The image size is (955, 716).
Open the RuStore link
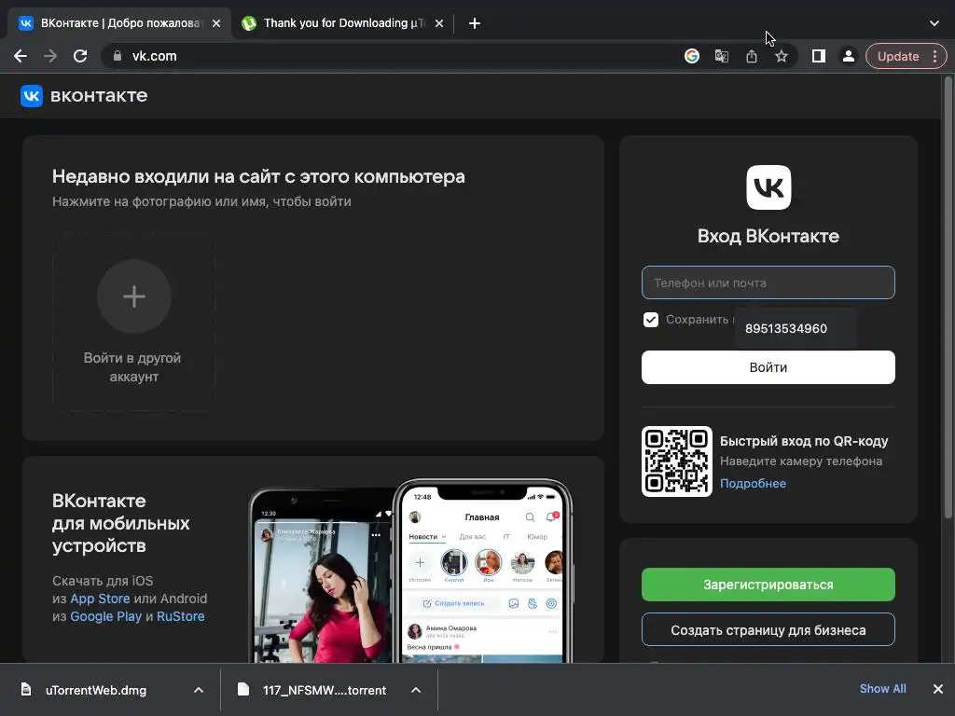[180, 616]
